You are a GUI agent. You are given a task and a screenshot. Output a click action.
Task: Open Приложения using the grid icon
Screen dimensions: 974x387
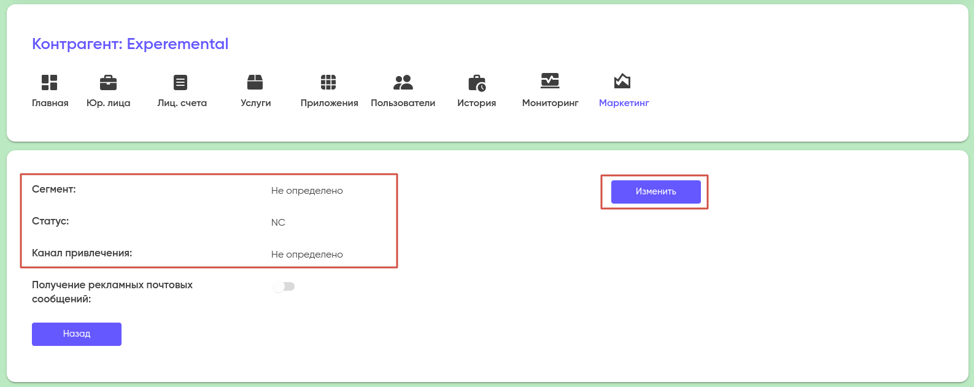tap(328, 82)
